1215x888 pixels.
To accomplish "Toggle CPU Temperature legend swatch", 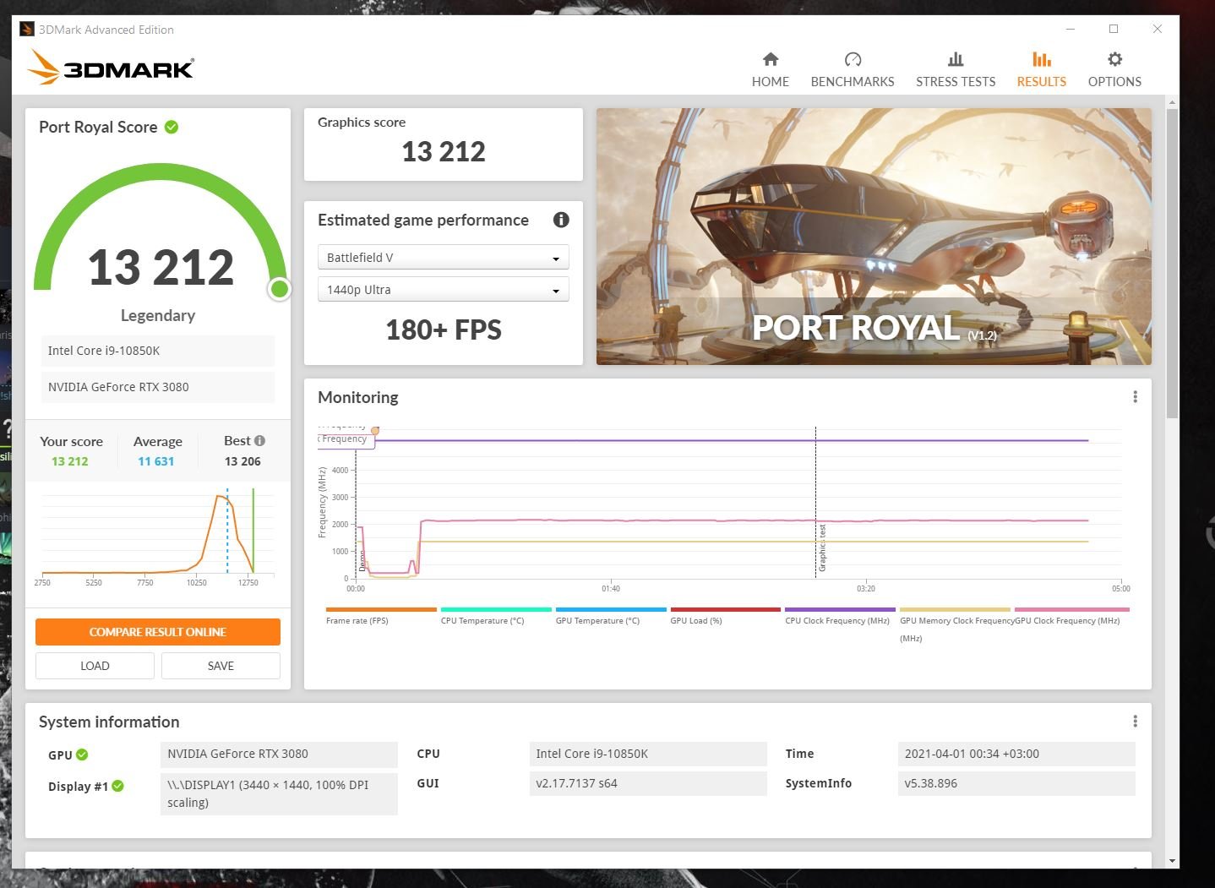I will coord(496,609).
